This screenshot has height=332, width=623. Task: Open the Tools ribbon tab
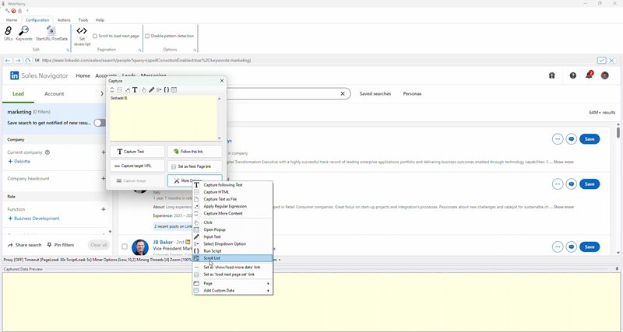coord(83,20)
